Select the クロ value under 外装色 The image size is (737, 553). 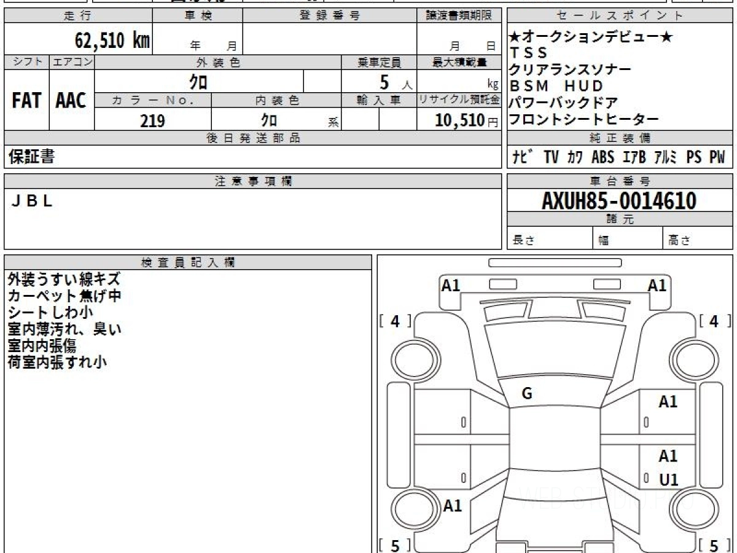pos(198,81)
